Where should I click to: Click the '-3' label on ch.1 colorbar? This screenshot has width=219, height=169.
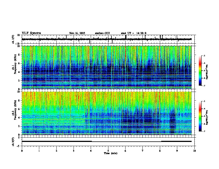204,56
